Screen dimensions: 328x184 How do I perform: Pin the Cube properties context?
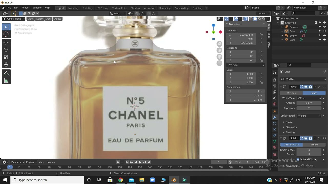[324, 72]
